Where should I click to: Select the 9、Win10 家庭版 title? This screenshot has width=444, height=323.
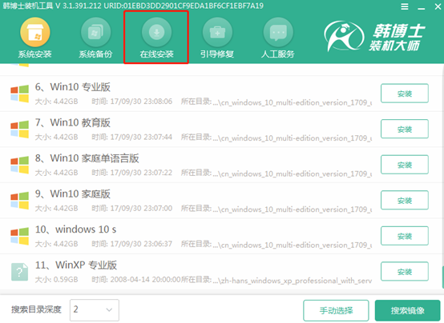tap(72, 193)
